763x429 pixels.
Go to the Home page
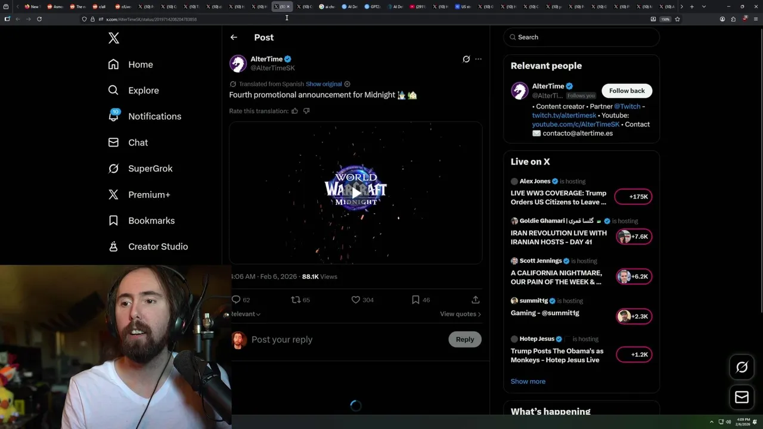pyautogui.click(x=131, y=64)
